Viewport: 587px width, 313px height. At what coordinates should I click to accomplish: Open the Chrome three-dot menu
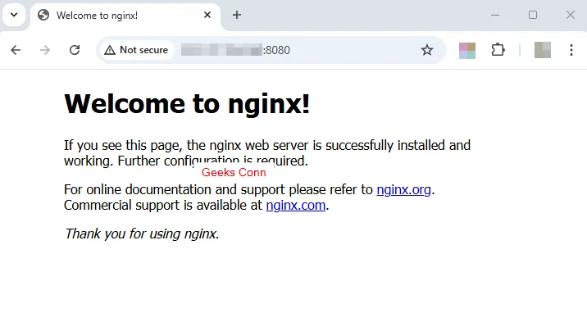(x=571, y=50)
